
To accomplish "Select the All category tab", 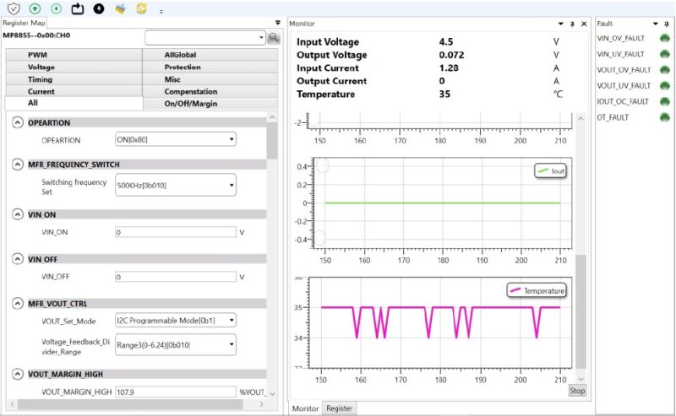I will [74, 103].
